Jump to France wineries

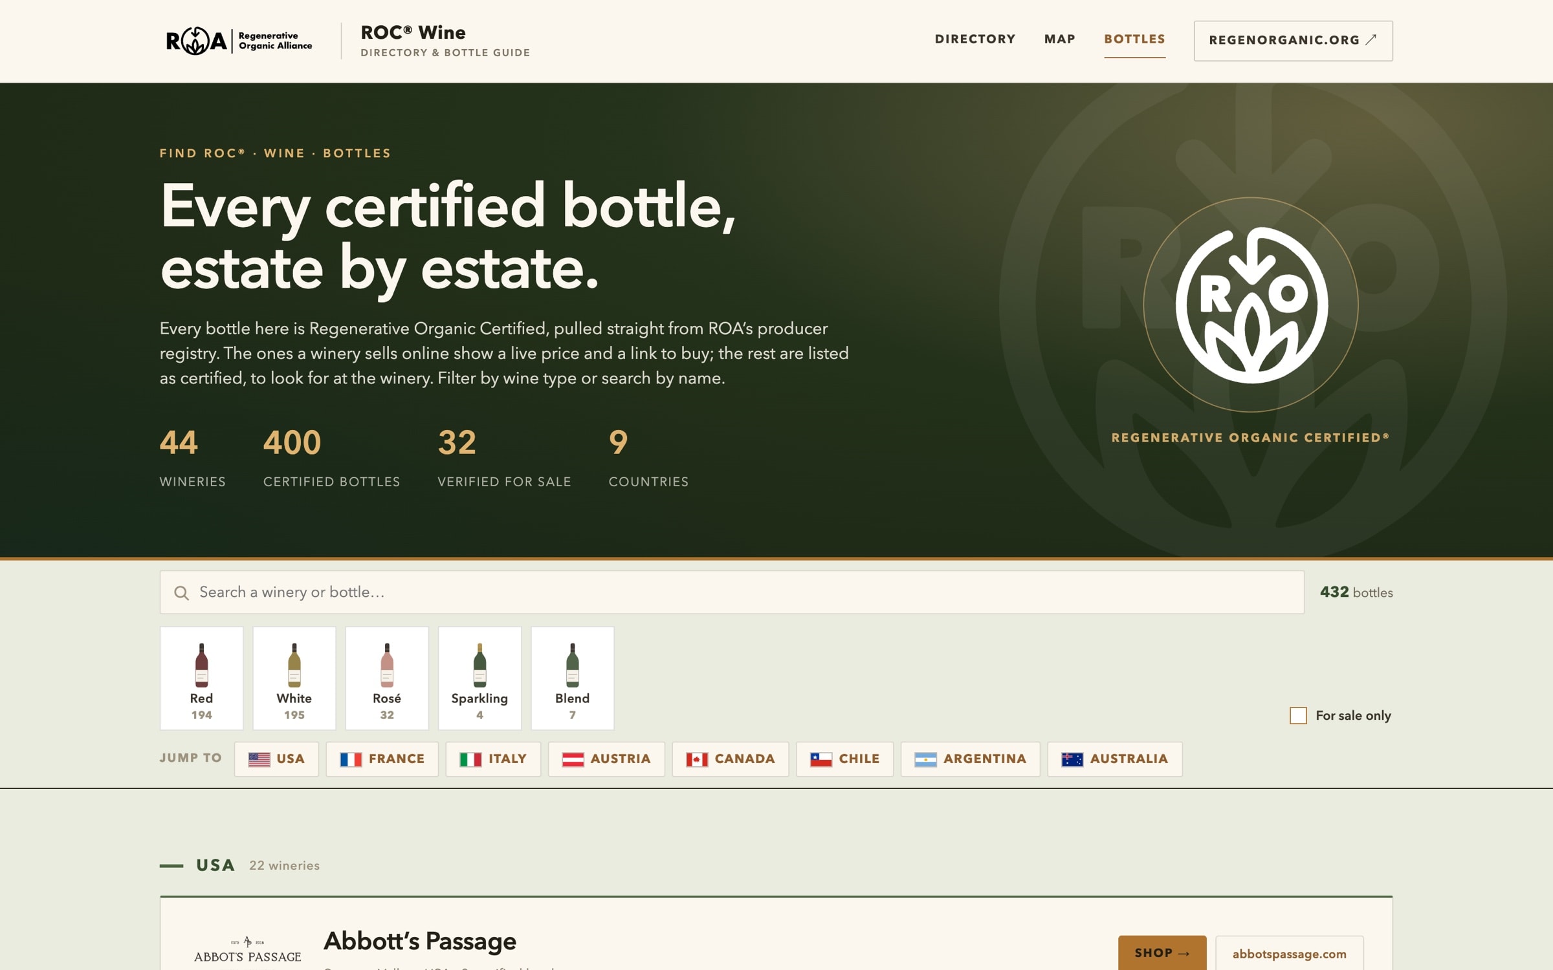pos(382,759)
